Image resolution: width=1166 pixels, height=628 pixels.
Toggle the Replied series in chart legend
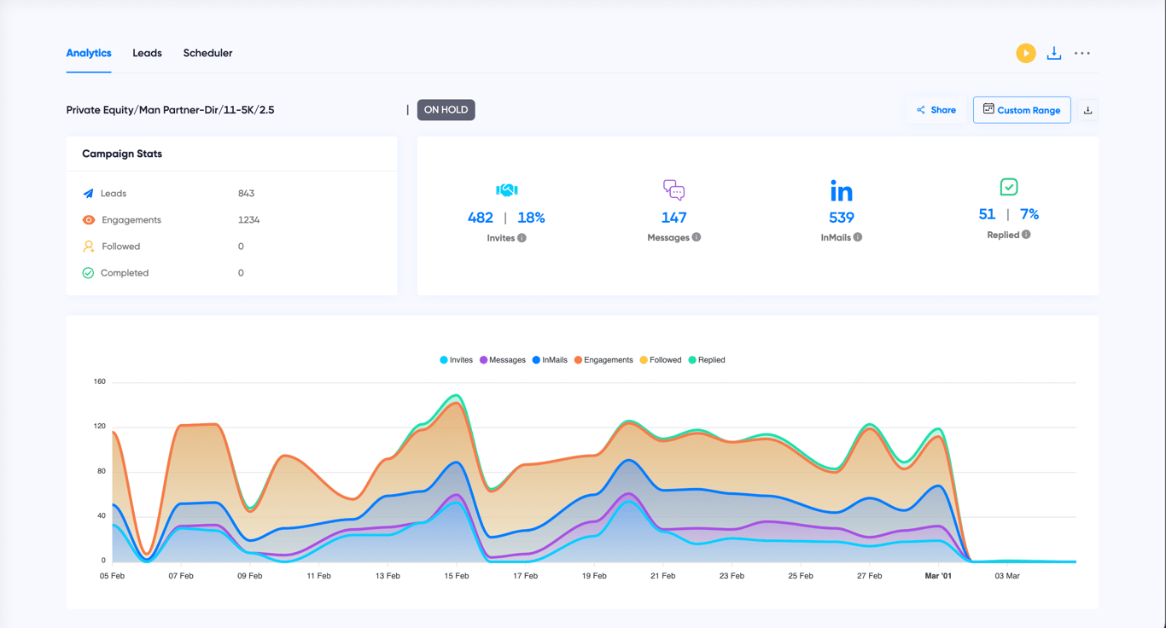click(707, 360)
